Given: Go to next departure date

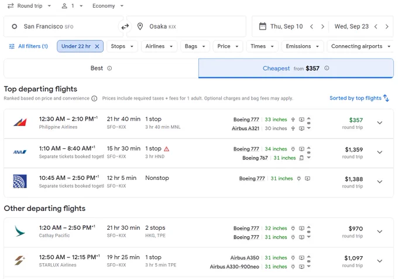Looking at the screenshot, I should 322,26.
